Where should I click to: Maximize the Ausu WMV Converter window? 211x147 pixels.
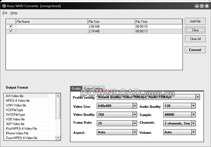pyautogui.click(x=202, y=6)
